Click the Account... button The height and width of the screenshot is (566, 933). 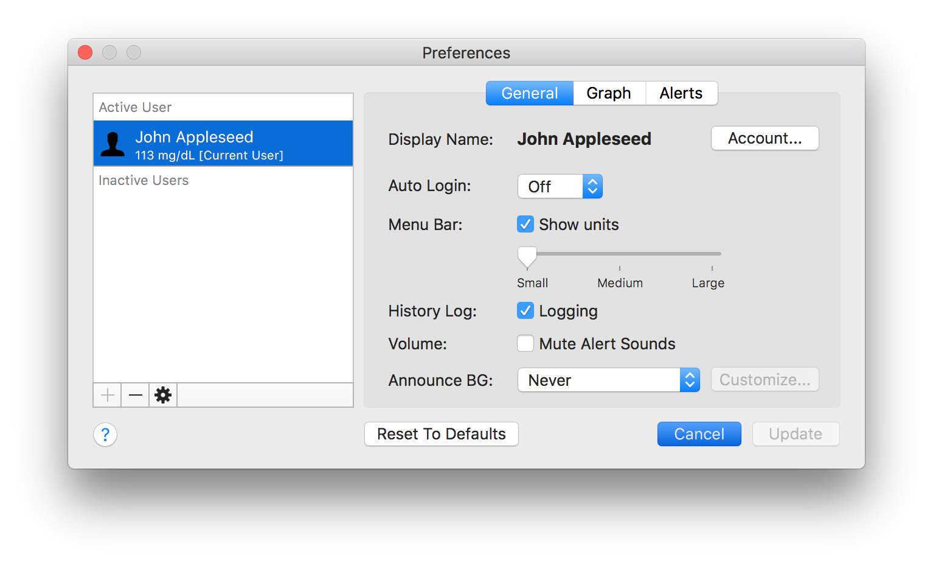(x=765, y=138)
